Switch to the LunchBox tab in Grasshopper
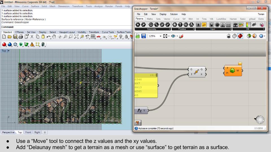Image resolution: width=271 pixels, height=152 pixels. [221, 19]
